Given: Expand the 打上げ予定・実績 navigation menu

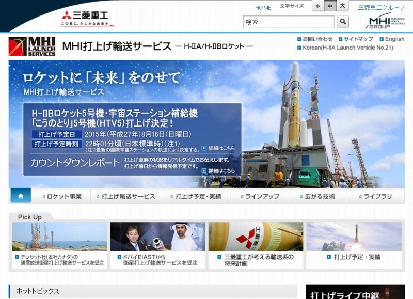Looking at the screenshot, I should coord(196,197).
